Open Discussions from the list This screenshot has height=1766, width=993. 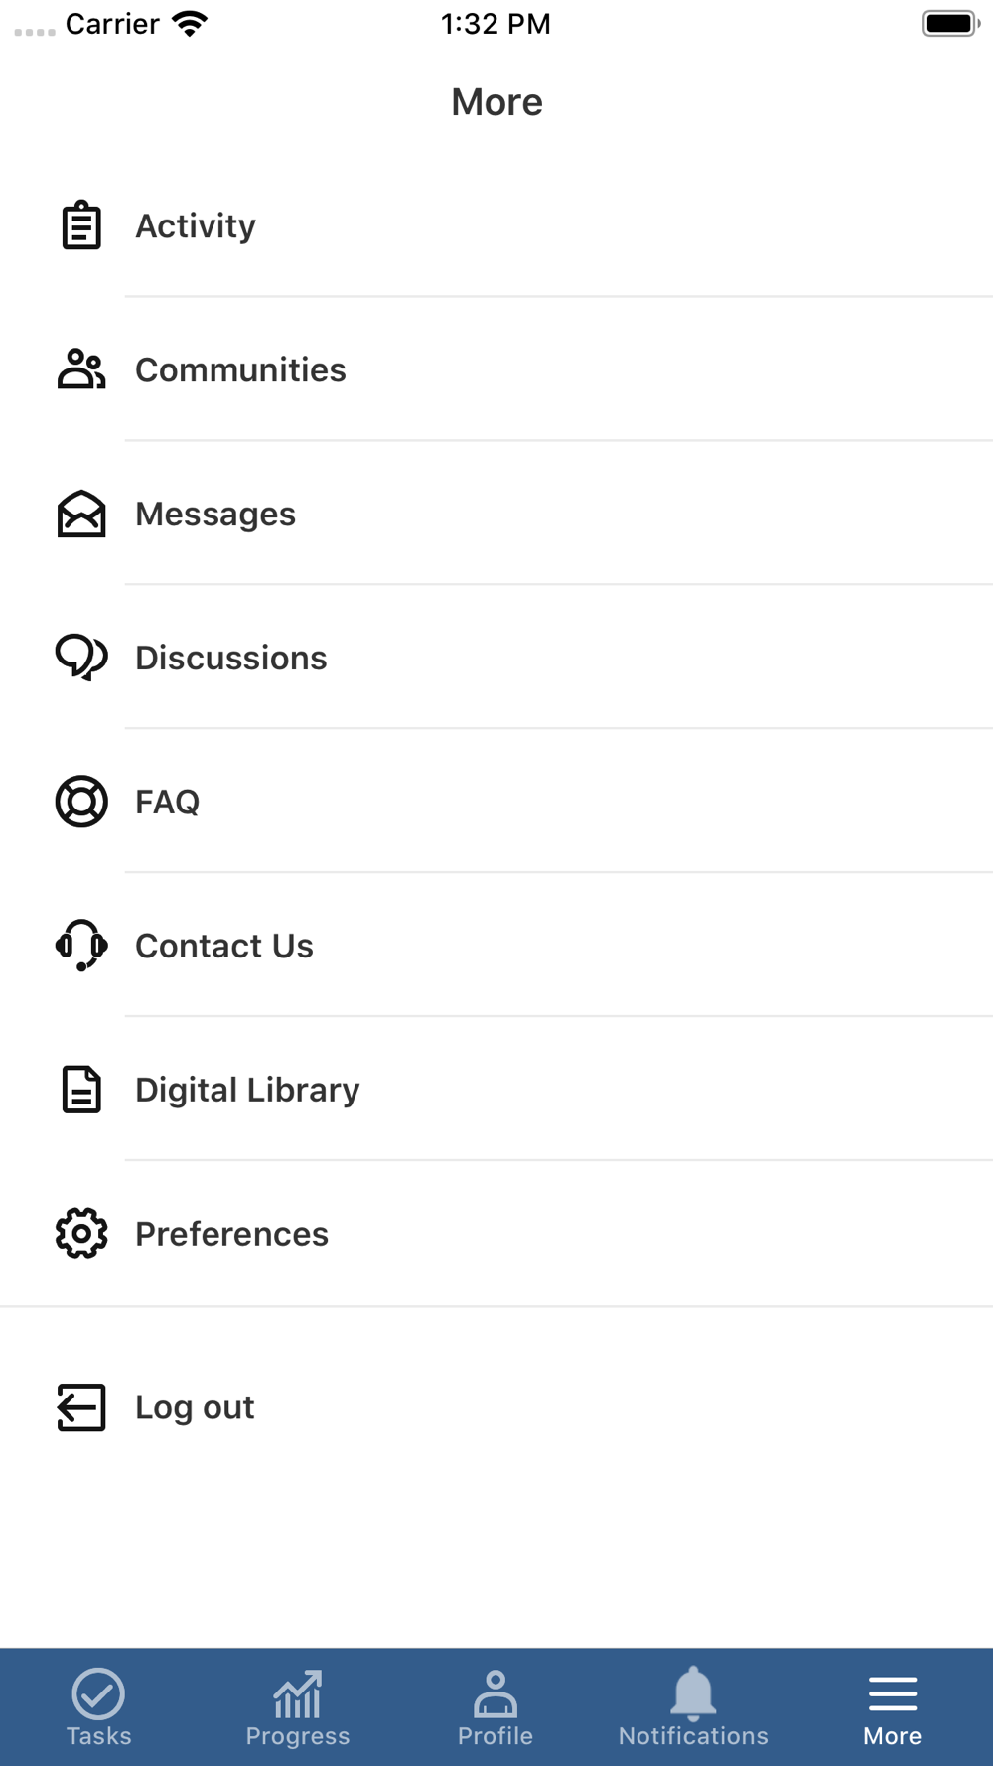point(230,659)
